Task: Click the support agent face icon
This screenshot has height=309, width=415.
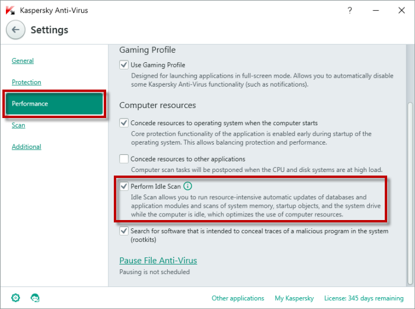Action: click(35, 298)
